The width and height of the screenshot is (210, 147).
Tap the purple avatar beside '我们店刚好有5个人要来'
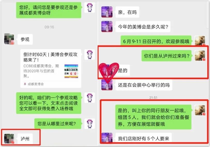tap(107, 137)
